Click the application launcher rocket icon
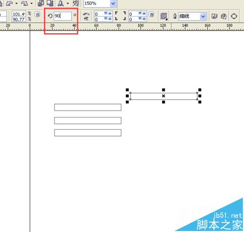This screenshot has height=232, width=244. click(x=61, y=3)
